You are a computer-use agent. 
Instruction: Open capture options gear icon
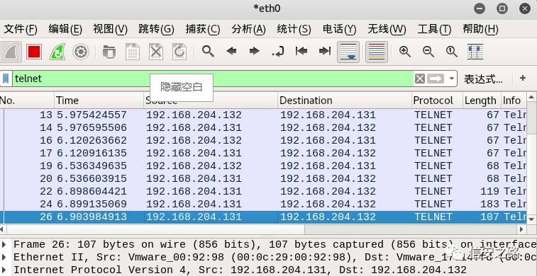tap(81, 52)
